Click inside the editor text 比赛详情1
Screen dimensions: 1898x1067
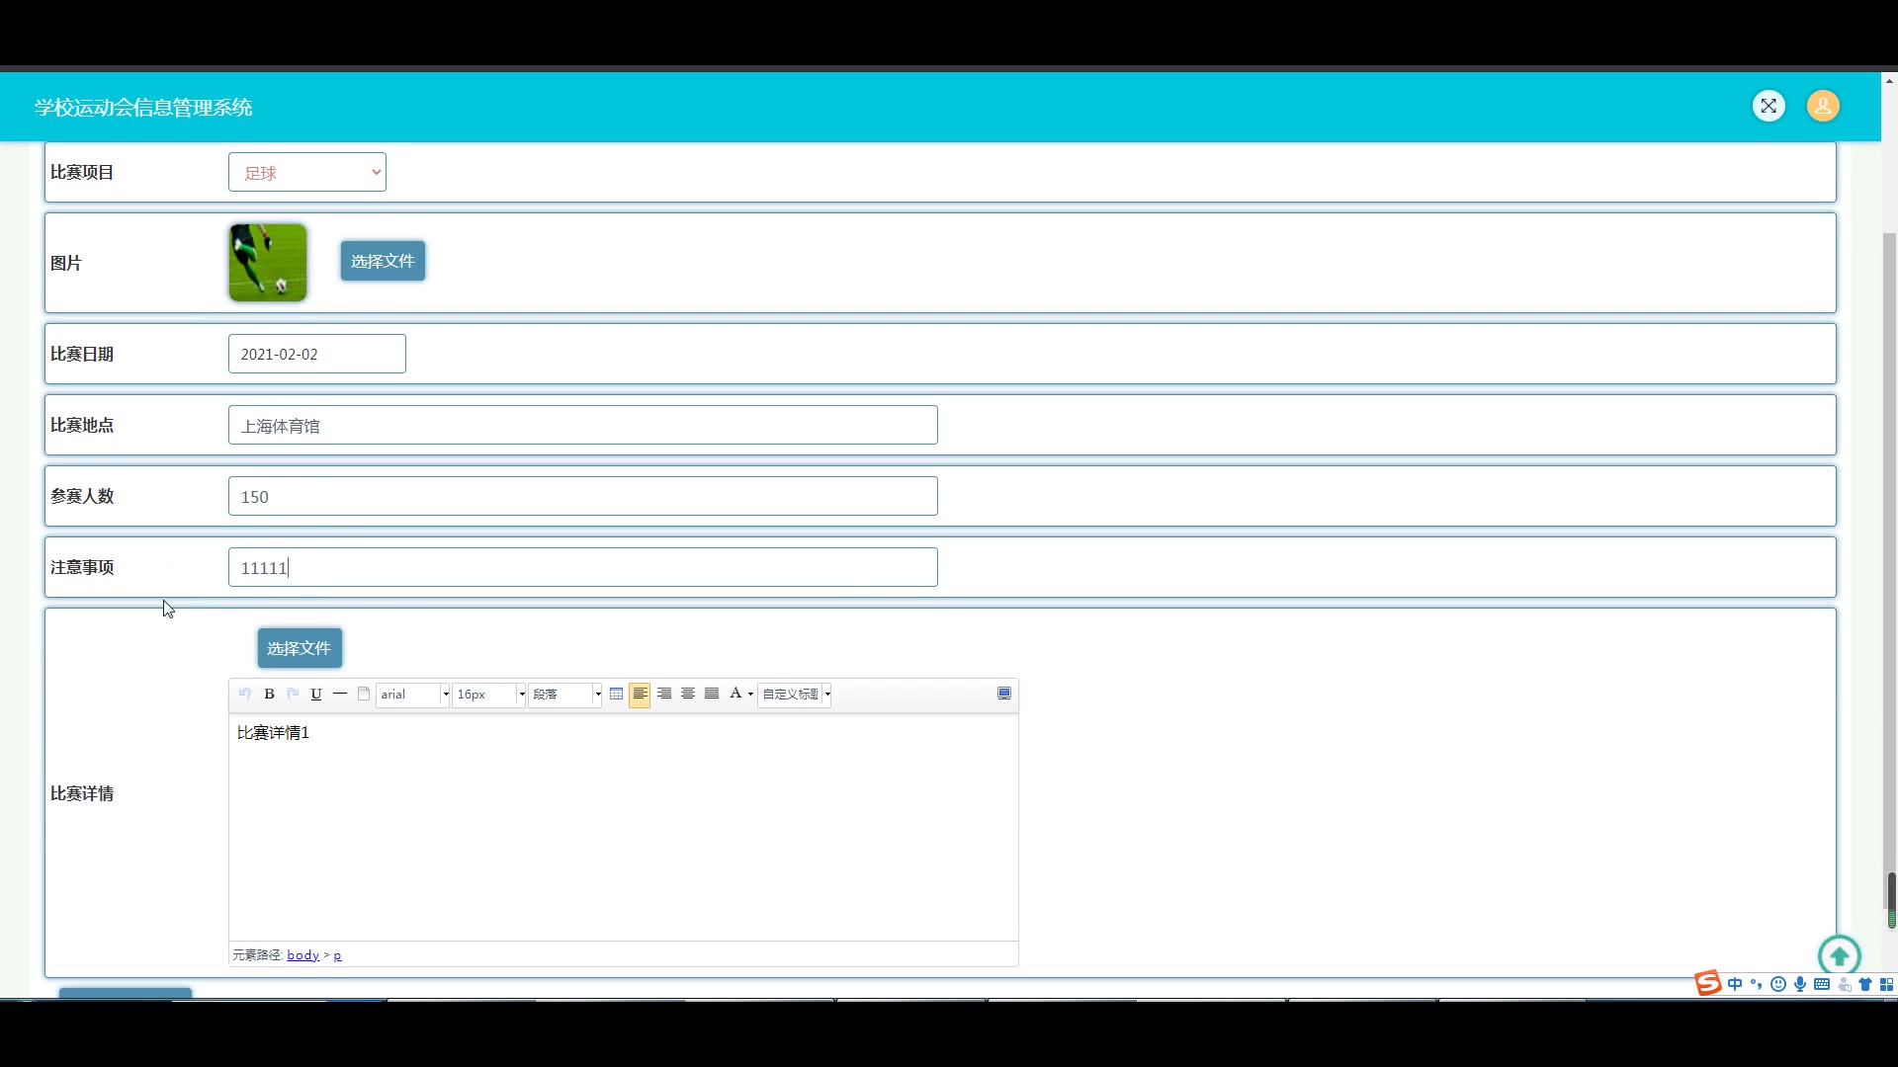[273, 732]
